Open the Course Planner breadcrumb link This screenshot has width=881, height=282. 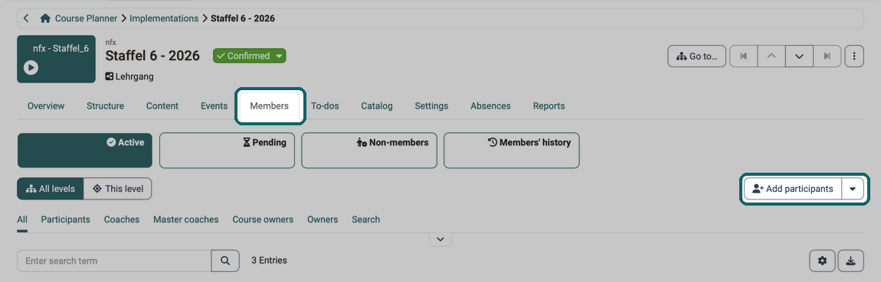pos(86,18)
